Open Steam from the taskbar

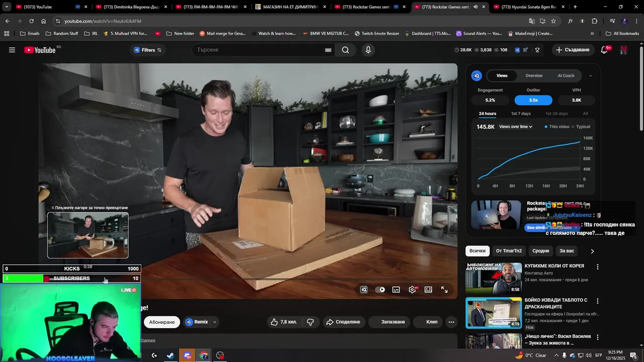(171, 355)
